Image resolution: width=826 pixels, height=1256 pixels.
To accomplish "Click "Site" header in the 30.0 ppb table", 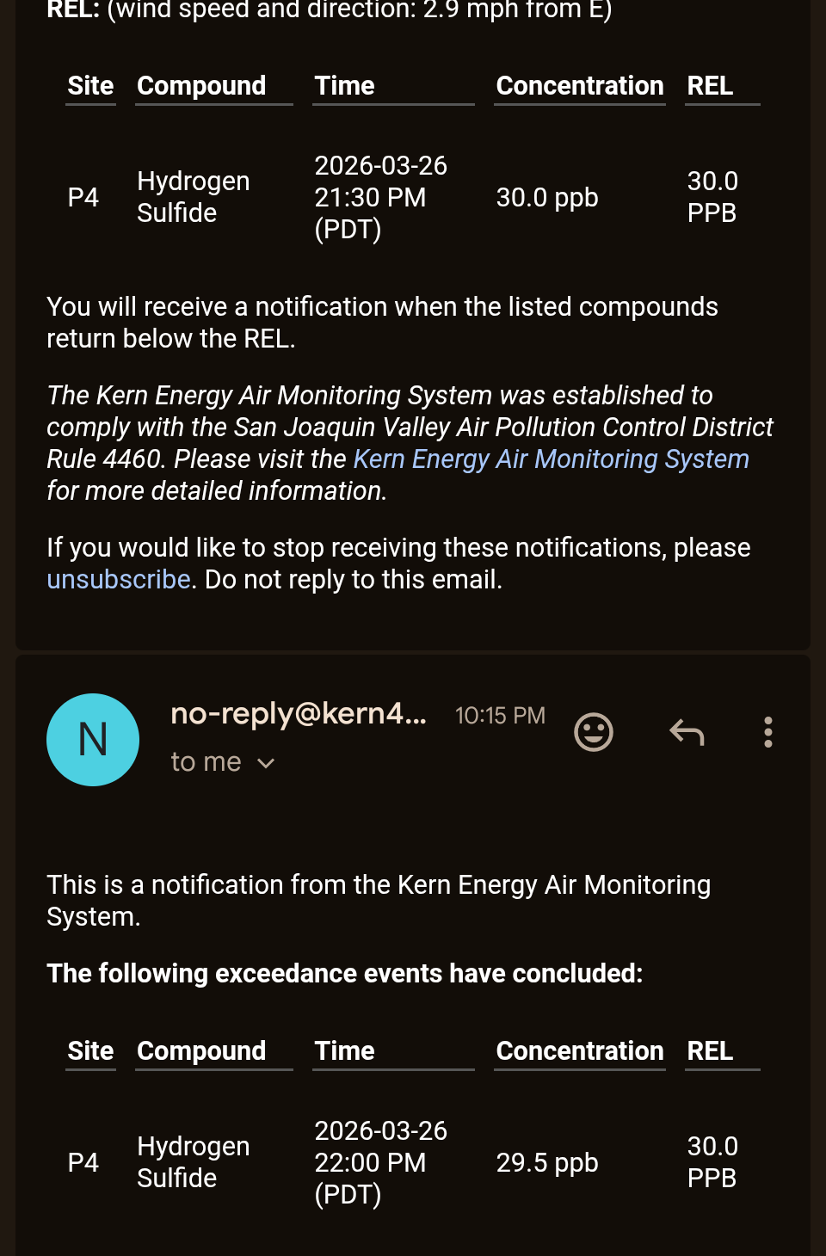I will [90, 86].
